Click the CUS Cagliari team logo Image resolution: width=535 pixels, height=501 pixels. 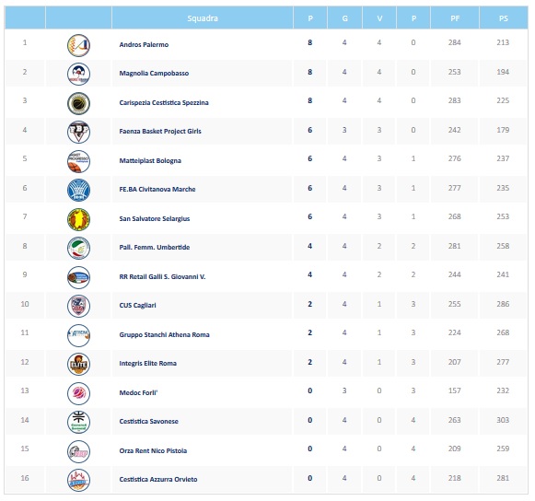78,306
